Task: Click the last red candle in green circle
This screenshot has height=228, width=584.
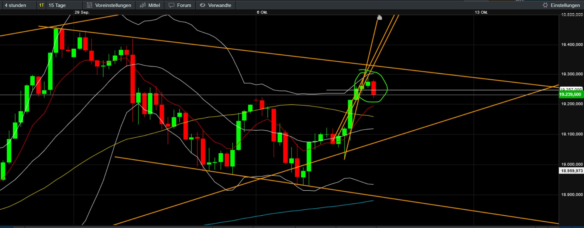Action: [374, 88]
